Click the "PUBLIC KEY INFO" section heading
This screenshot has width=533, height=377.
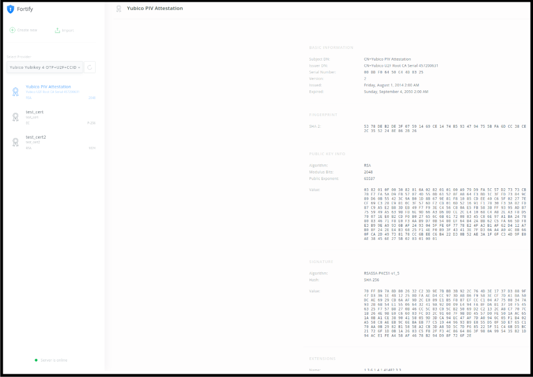[x=327, y=154]
